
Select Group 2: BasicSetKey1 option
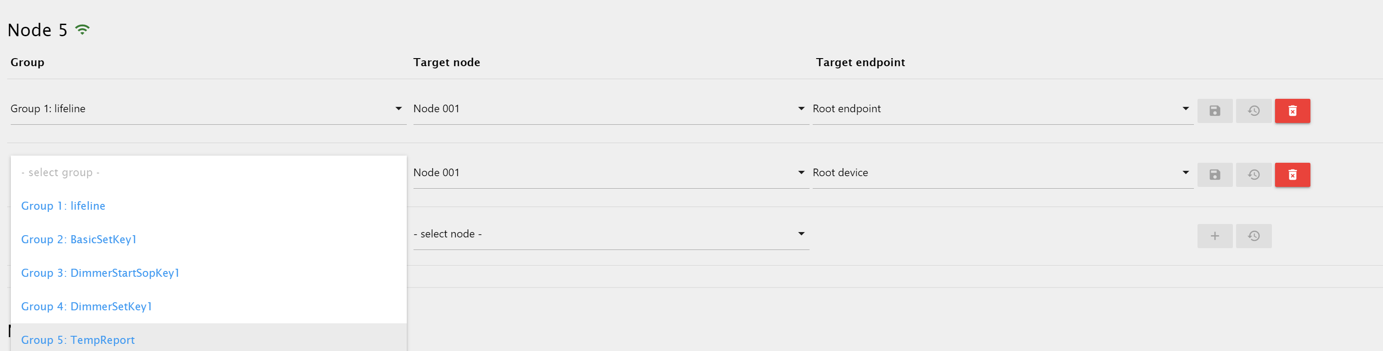pos(79,240)
